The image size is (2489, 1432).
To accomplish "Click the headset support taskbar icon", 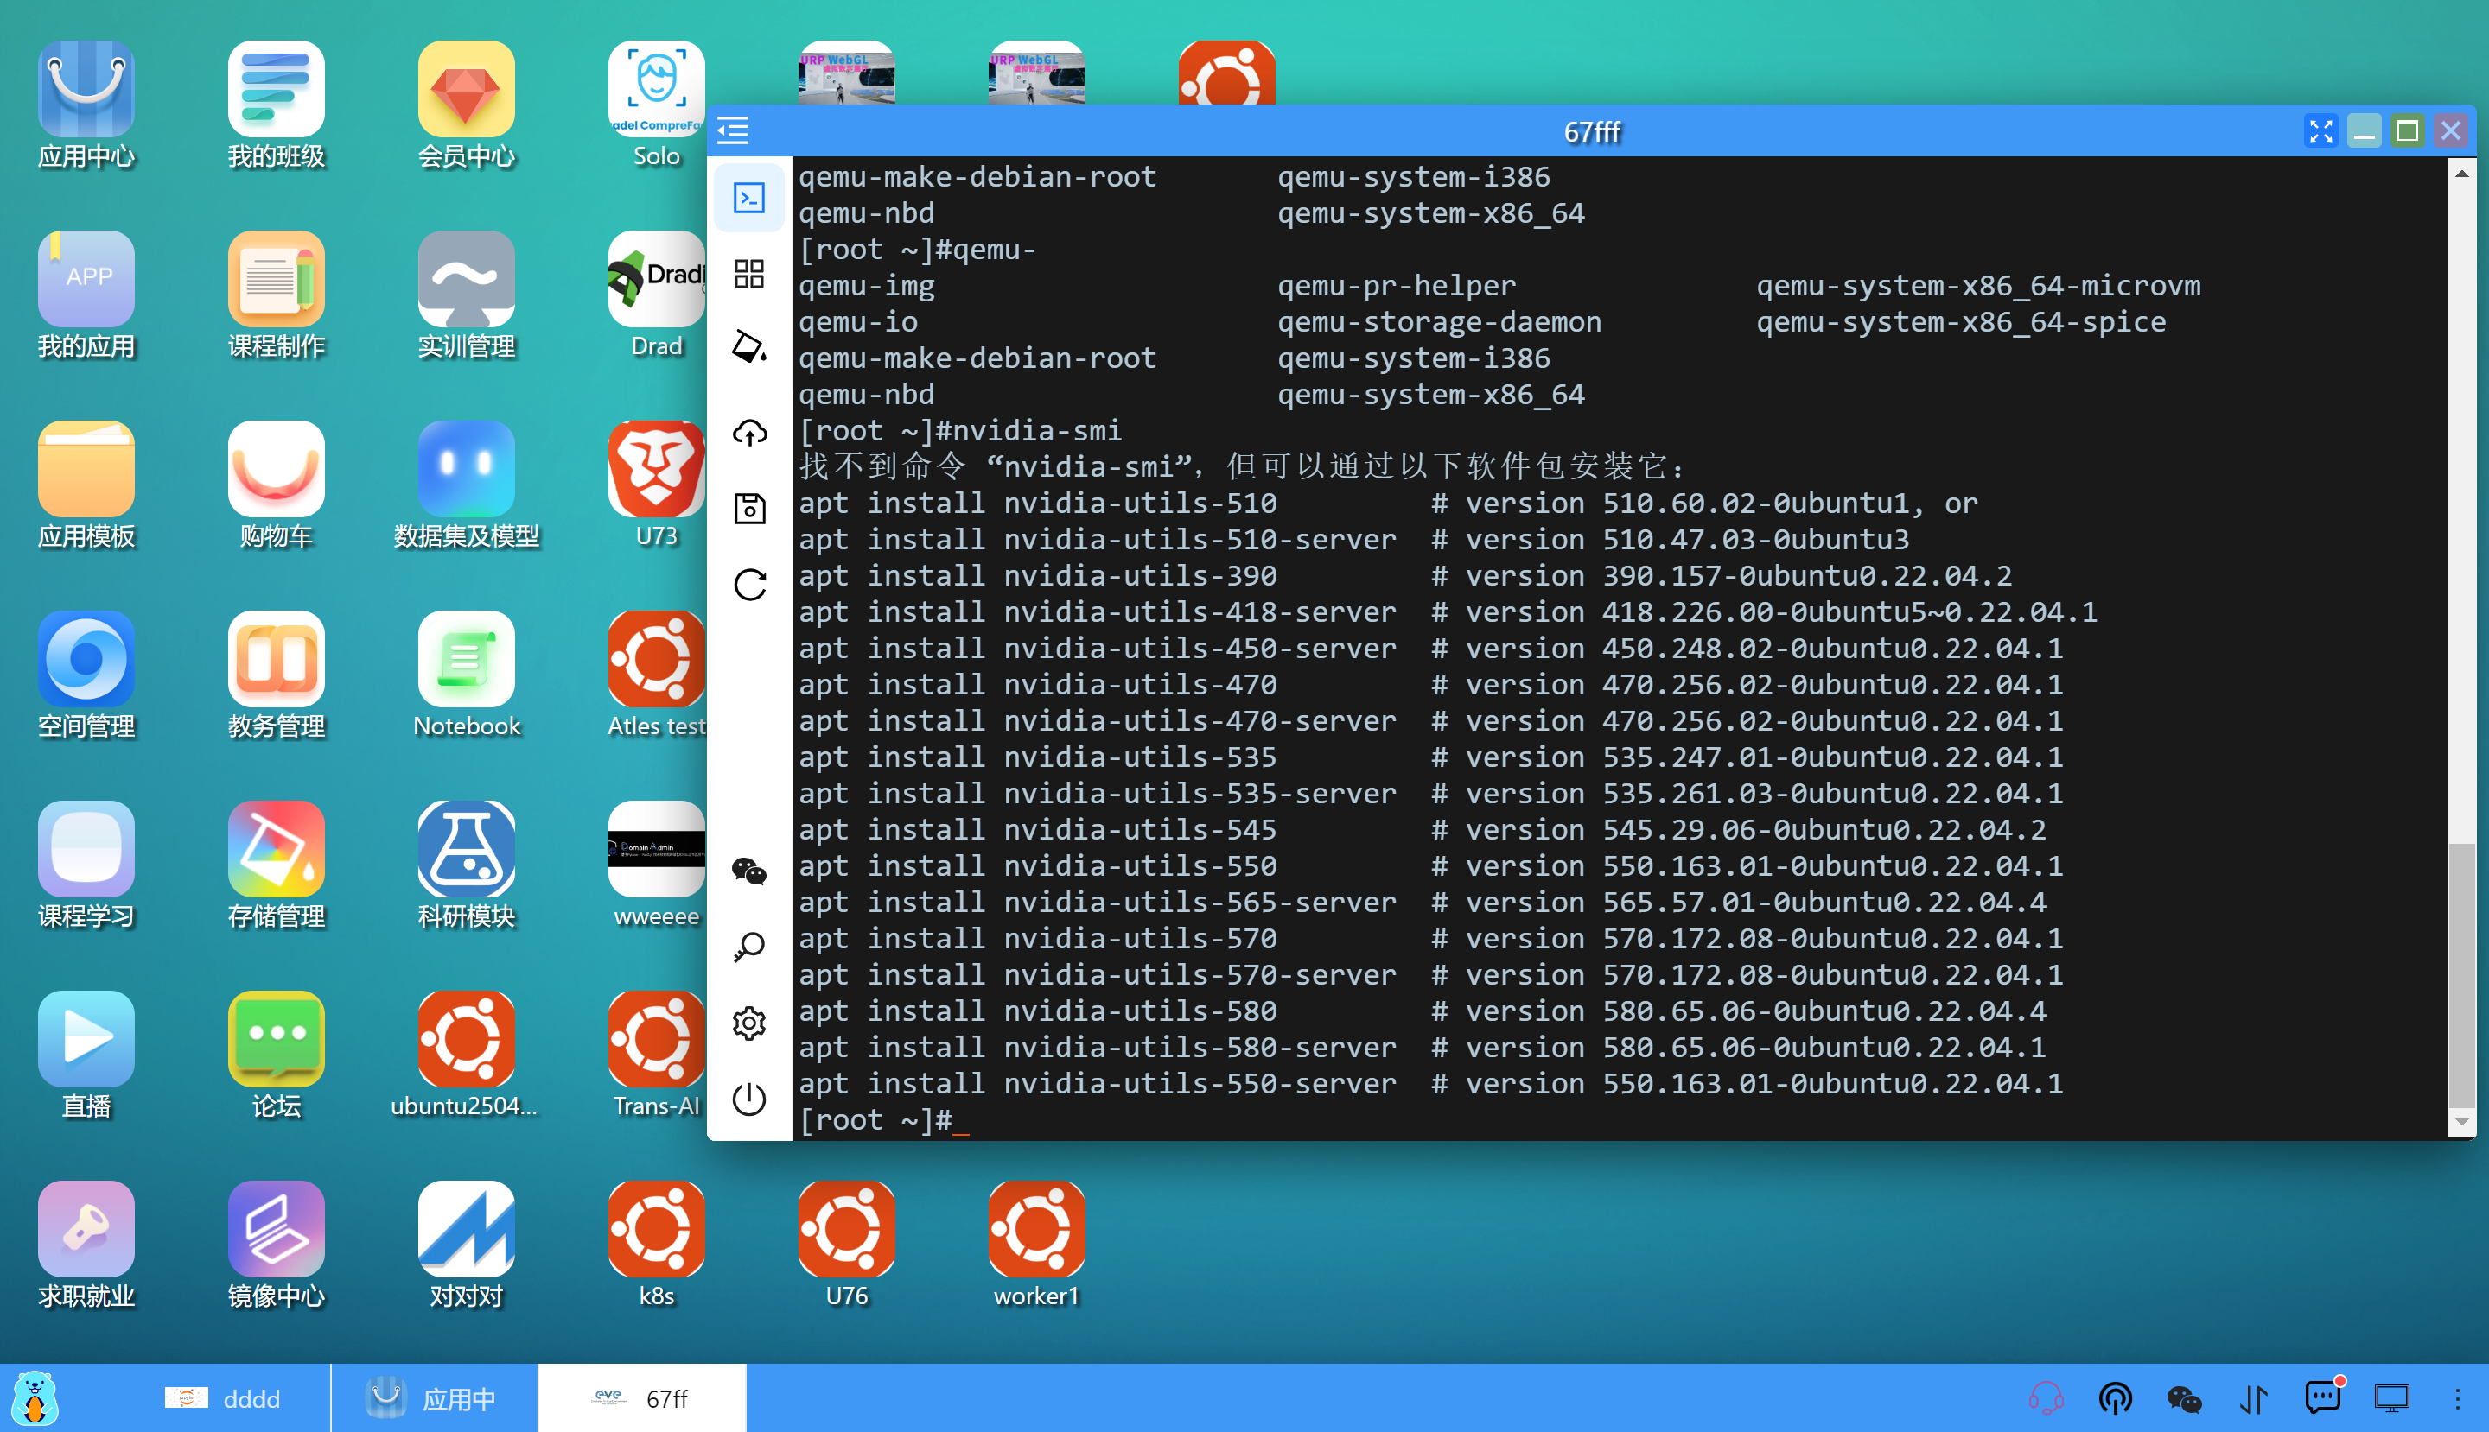I will (x=2047, y=1397).
